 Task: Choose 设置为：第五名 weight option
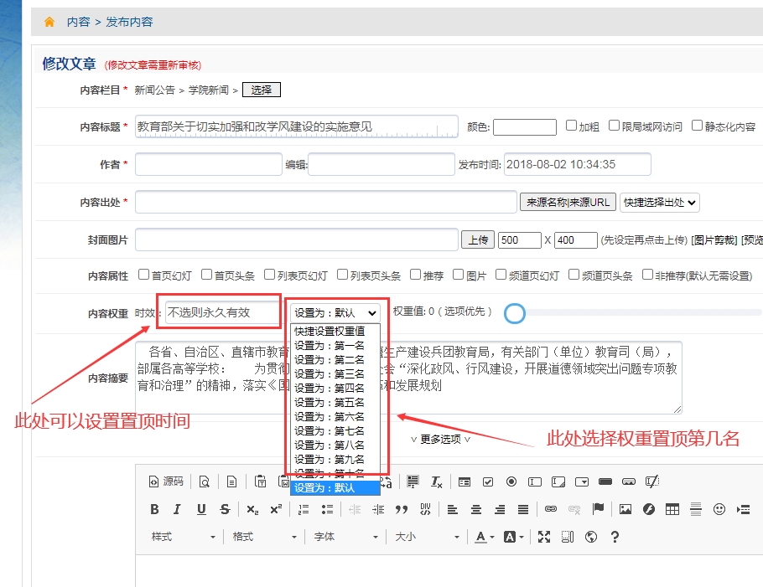pos(330,402)
